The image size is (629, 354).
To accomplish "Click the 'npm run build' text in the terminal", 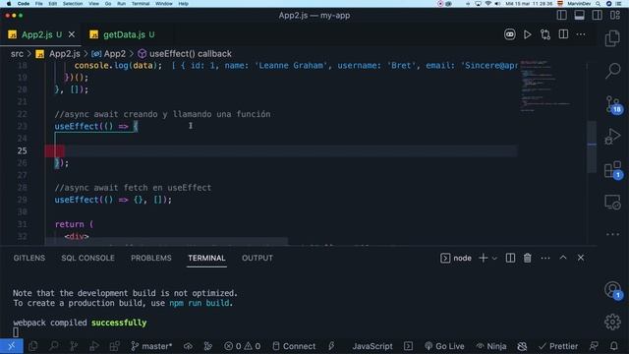I will [x=200, y=303].
